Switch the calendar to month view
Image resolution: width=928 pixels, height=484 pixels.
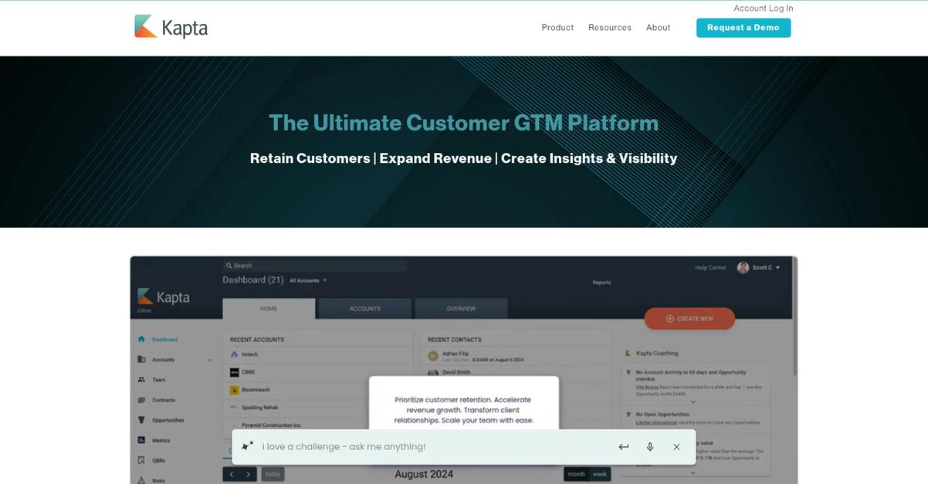(x=576, y=474)
